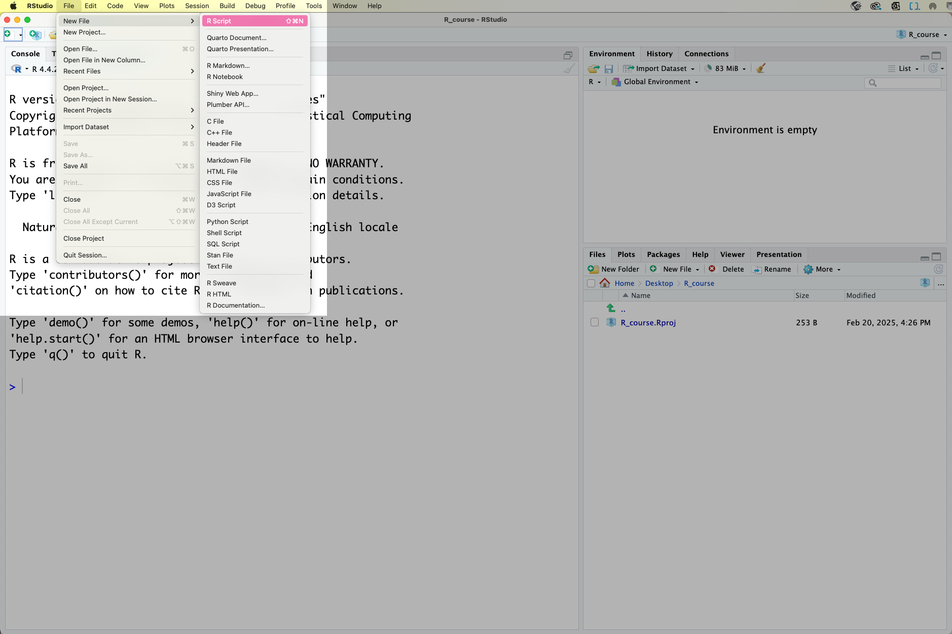Click the Delete red X icon
The width and height of the screenshot is (952, 634).
pyautogui.click(x=712, y=269)
